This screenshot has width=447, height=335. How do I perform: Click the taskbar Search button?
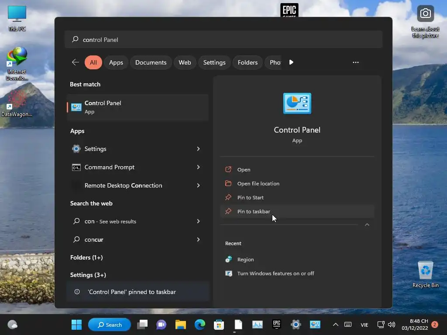pos(110,325)
